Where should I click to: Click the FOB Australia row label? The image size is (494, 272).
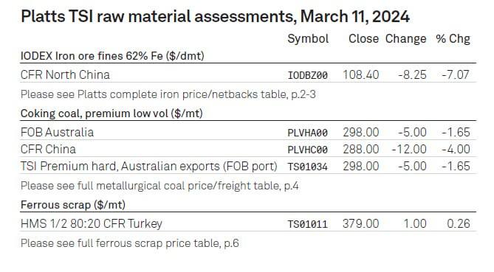click(x=57, y=132)
